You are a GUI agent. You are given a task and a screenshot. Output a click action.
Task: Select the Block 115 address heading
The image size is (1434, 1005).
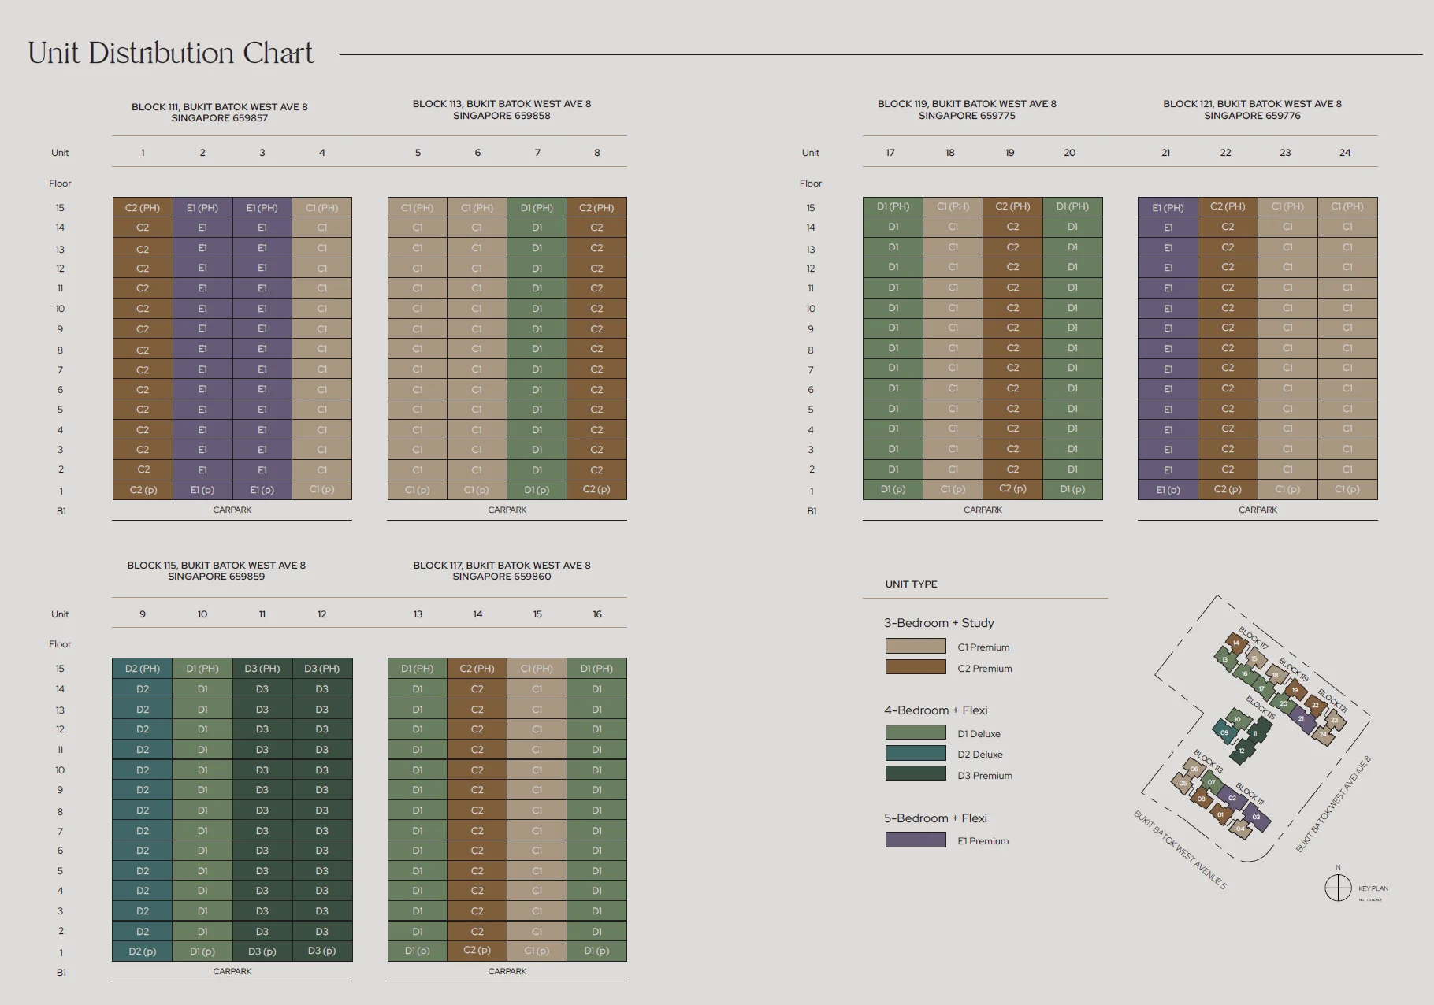pyautogui.click(x=216, y=571)
